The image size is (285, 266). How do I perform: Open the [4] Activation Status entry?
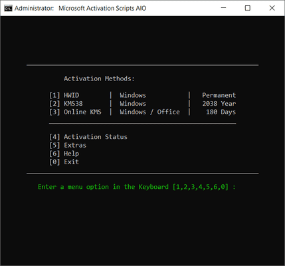pos(88,137)
